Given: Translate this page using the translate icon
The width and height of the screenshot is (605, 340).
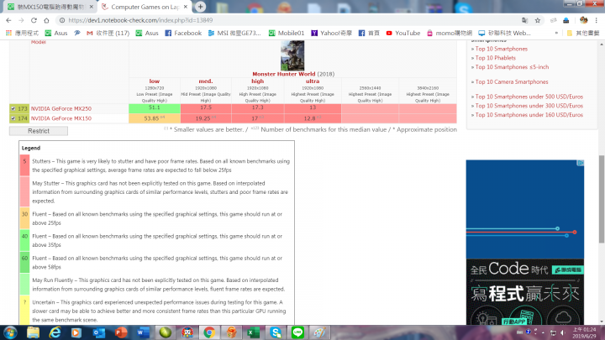Looking at the screenshot, I should coord(524,20).
